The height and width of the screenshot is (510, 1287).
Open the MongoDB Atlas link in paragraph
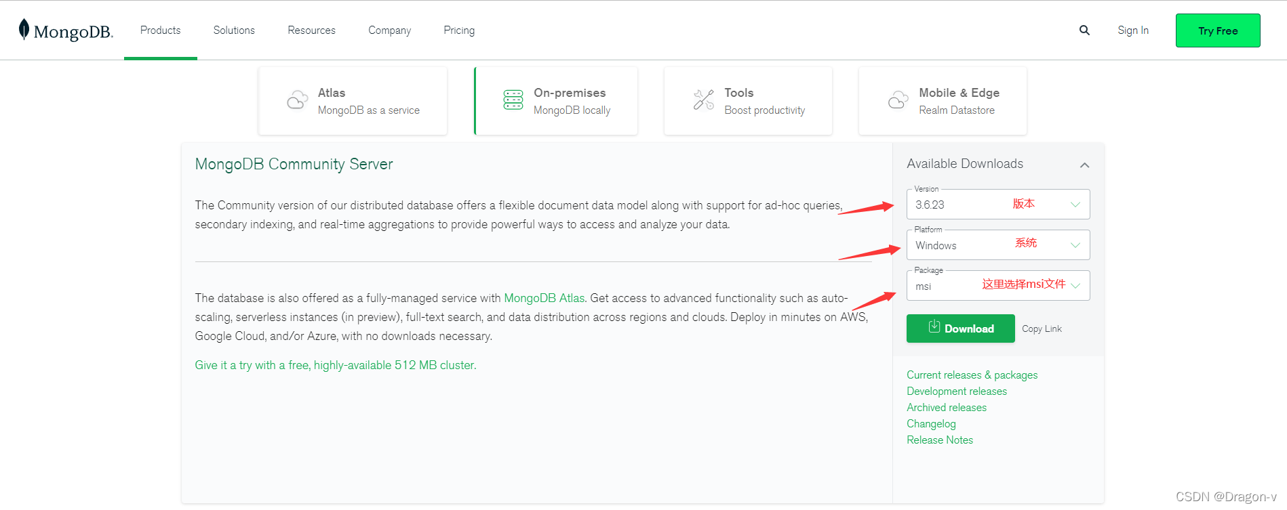pyautogui.click(x=544, y=298)
